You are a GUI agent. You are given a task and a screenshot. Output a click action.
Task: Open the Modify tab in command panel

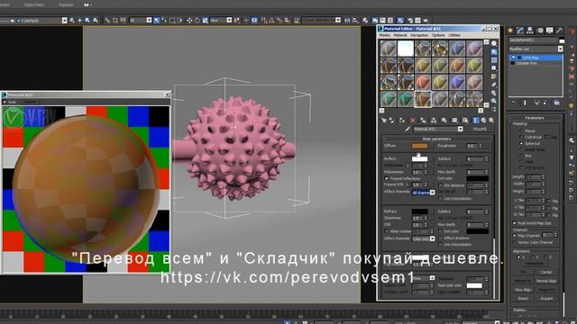coord(520,31)
